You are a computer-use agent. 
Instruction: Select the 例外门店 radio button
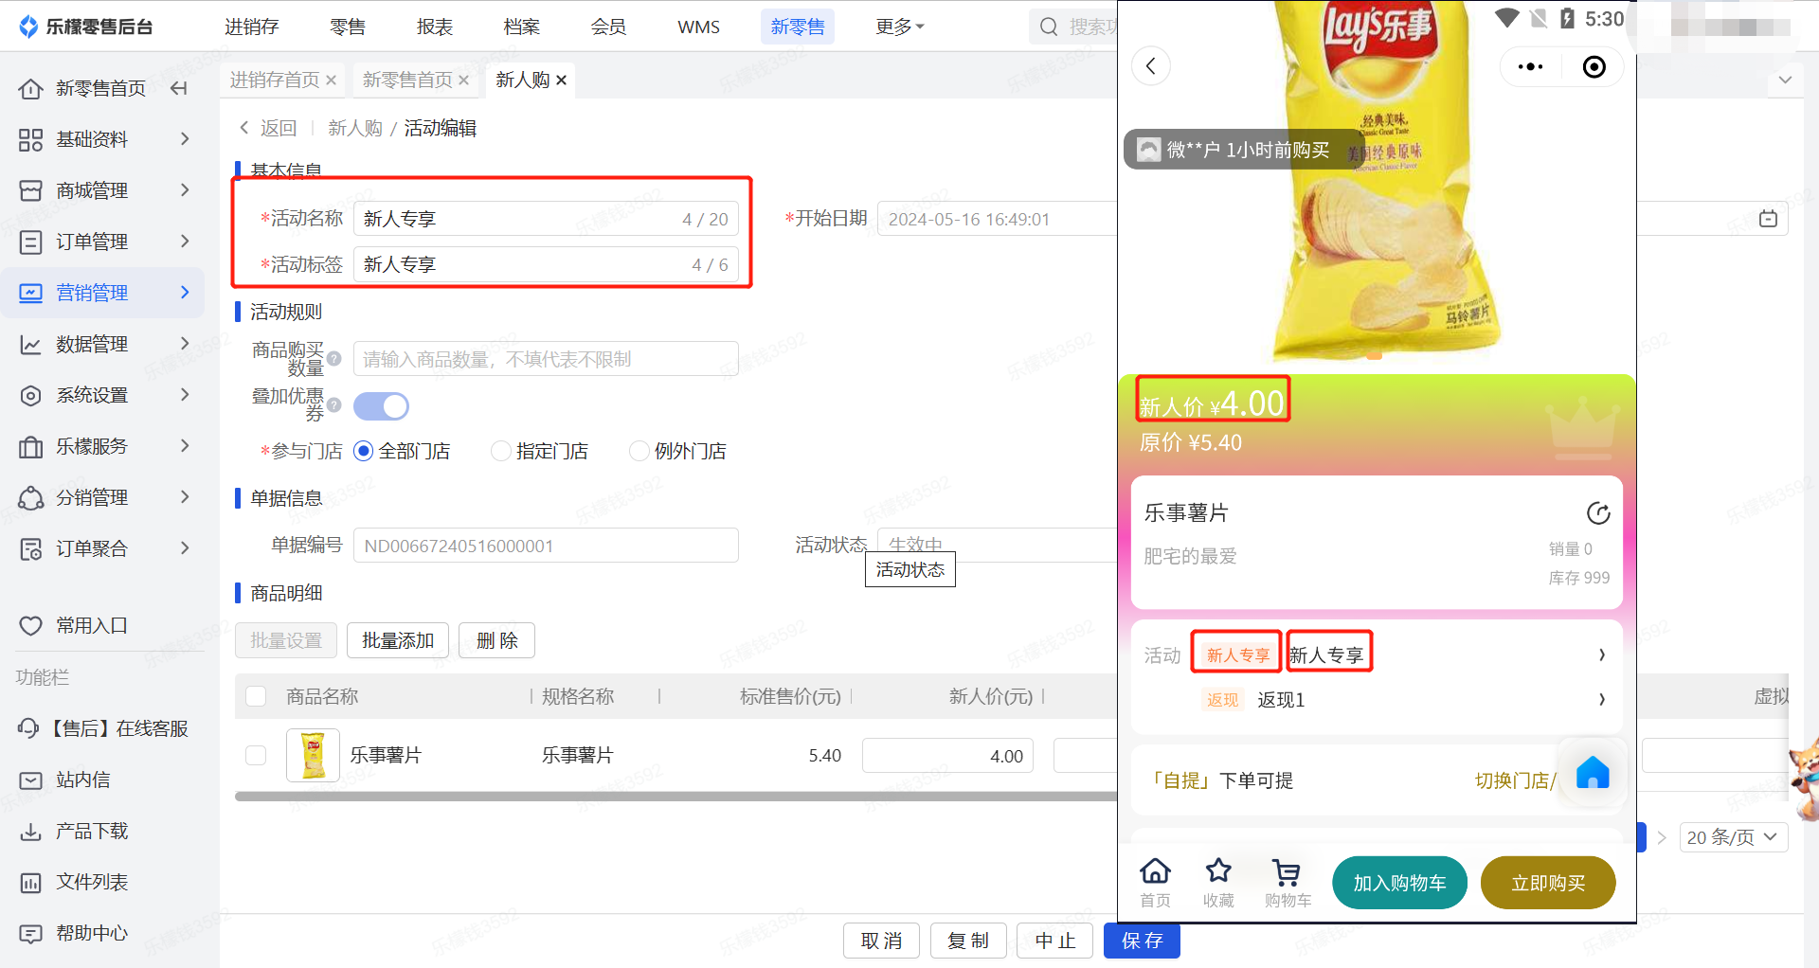click(639, 452)
